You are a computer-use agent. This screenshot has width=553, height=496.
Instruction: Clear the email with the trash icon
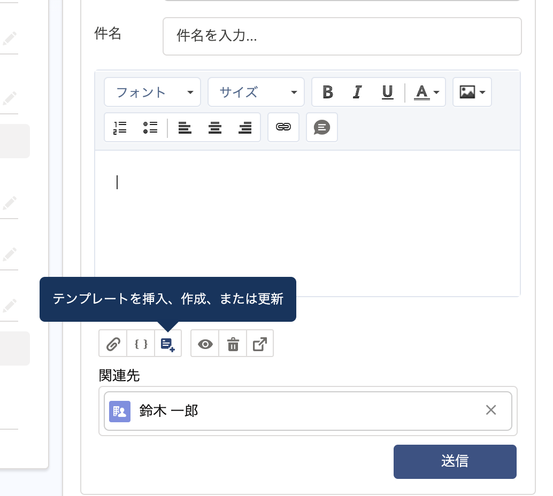click(233, 343)
